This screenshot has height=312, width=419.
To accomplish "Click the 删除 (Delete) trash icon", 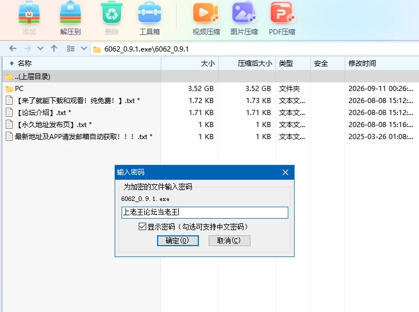I will [x=112, y=13].
